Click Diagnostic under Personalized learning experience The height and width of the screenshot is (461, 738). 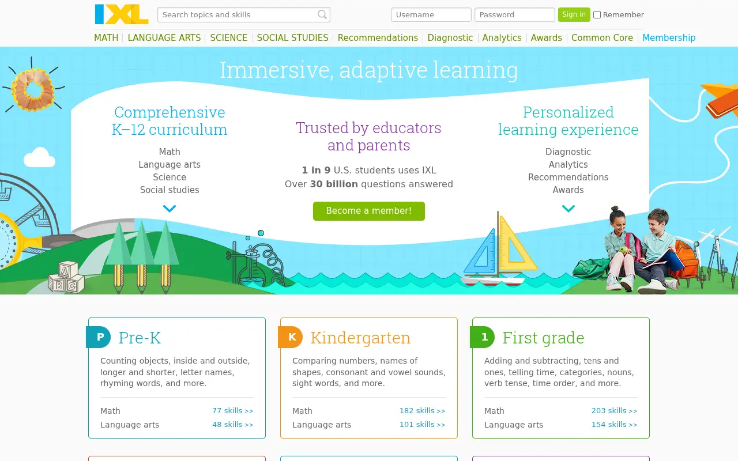[568, 152]
